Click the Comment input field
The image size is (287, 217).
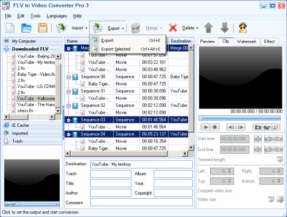tap(141, 203)
